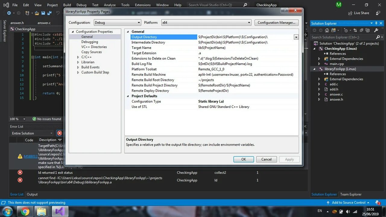Click the Solution Explorer search magnifier icon
Screen dimensions: 386x217
coord(378,37)
